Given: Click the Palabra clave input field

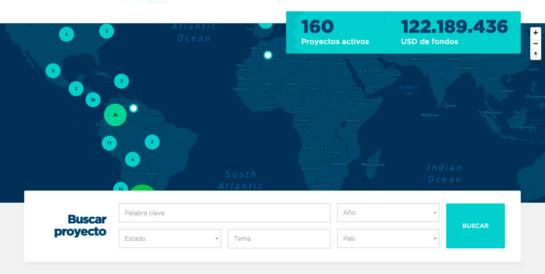Looking at the screenshot, I should pos(224,213).
